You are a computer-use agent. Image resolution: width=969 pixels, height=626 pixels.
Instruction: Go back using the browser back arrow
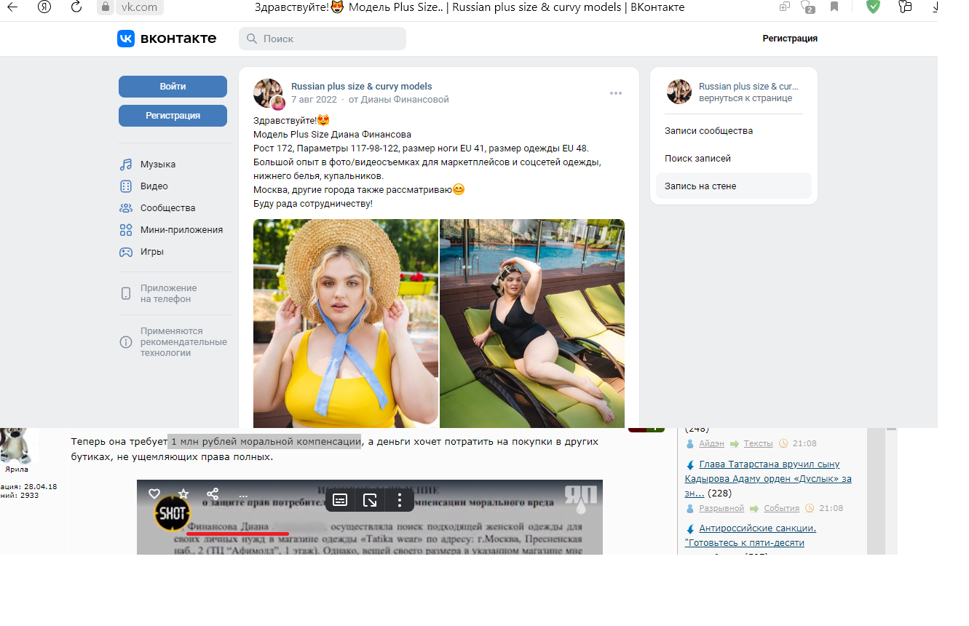pyautogui.click(x=12, y=7)
